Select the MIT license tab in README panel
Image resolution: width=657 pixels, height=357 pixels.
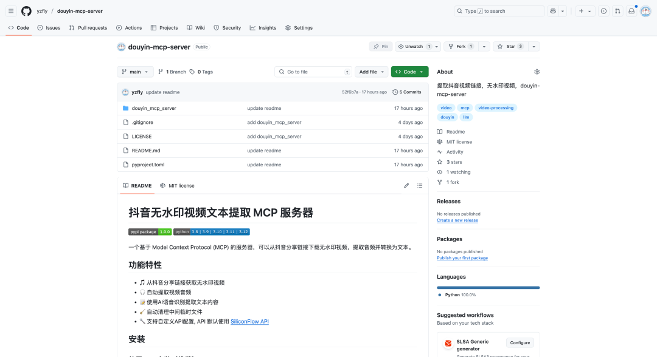tap(177, 186)
